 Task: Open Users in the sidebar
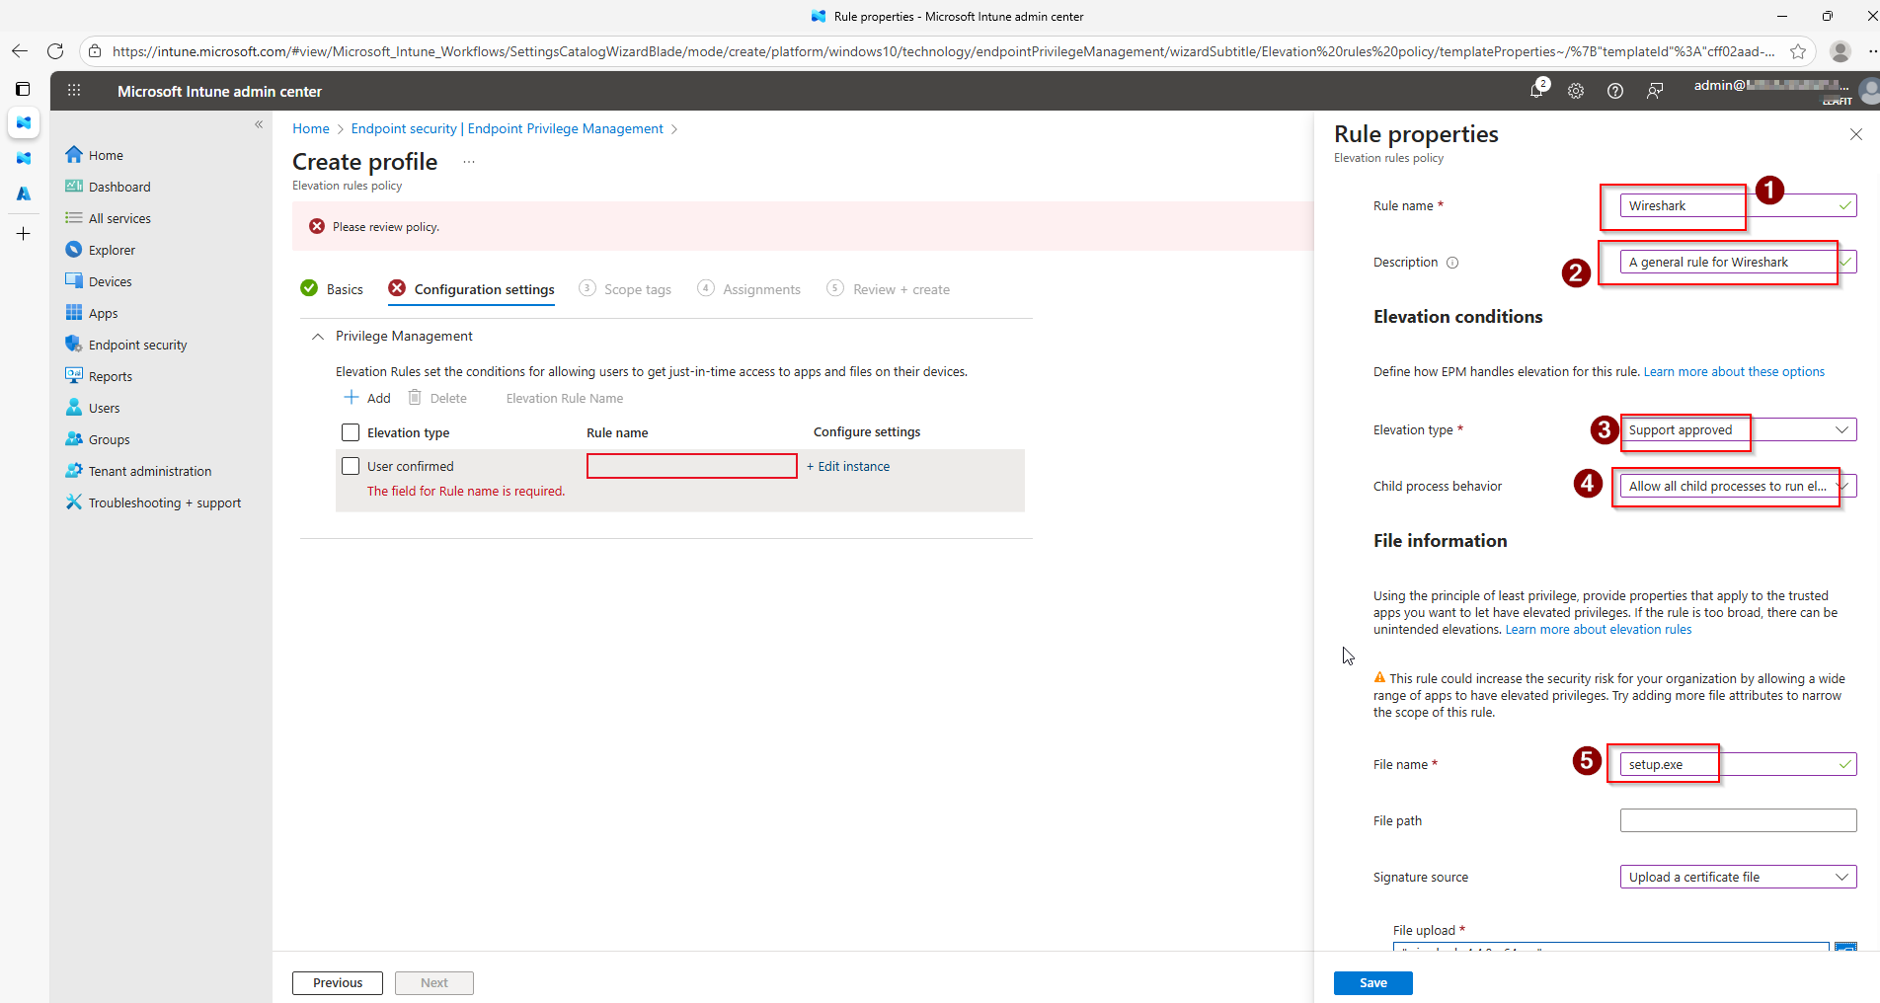pyautogui.click(x=104, y=408)
